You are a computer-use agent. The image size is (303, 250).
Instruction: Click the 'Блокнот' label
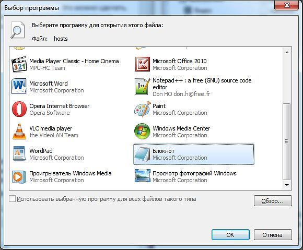pos(164,151)
